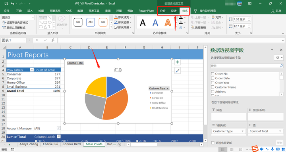The image size is (286, 152).
Task: Open Customer Type axis field dropdown
Action: pos(242,131)
